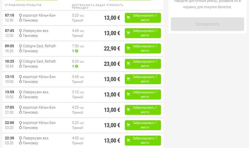Select the 07:10 аэропорт Кёльн-Бон departure

(x=39, y=15)
